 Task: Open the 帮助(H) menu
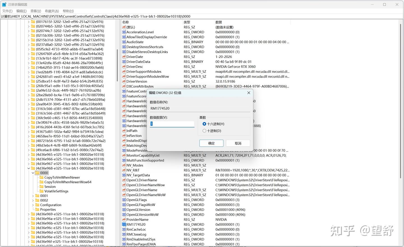(68, 11)
